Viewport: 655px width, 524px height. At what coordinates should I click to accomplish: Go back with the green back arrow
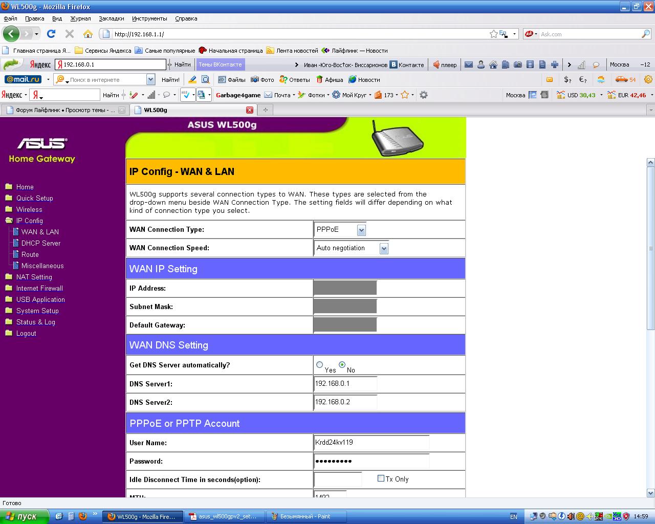pyautogui.click(x=11, y=34)
